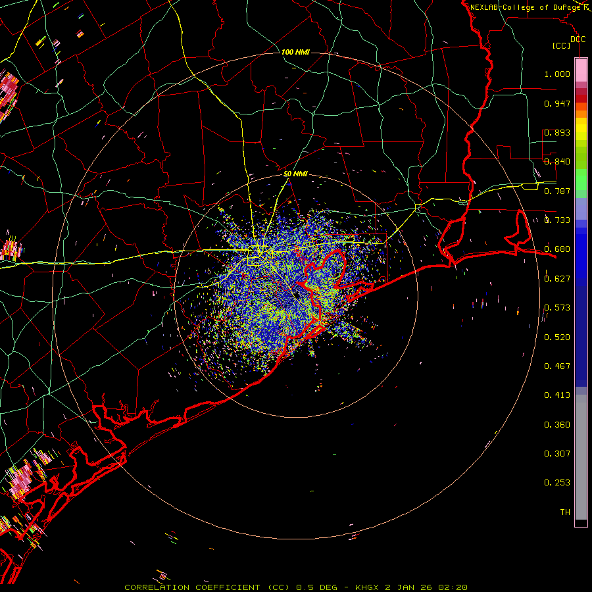Click the 50 NMI range ring label
This screenshot has height=592, width=592.
(295, 174)
